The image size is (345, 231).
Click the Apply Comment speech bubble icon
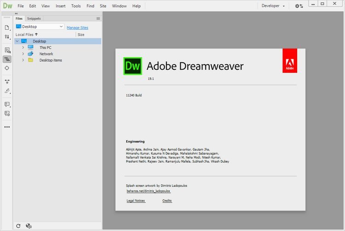point(7,104)
